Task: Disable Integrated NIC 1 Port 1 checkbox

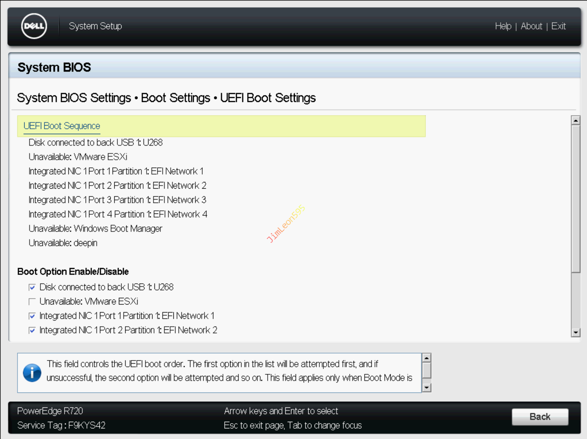Action: click(x=32, y=316)
